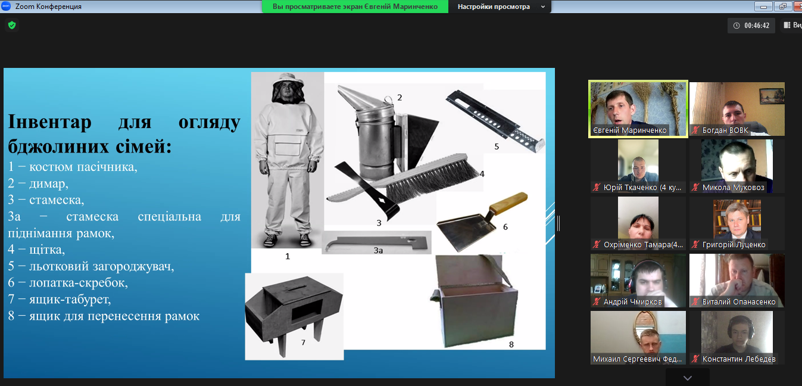Screen dimensions: 802x386
Task: Click muted mic icon on Константин Лебедев
Action: point(695,359)
